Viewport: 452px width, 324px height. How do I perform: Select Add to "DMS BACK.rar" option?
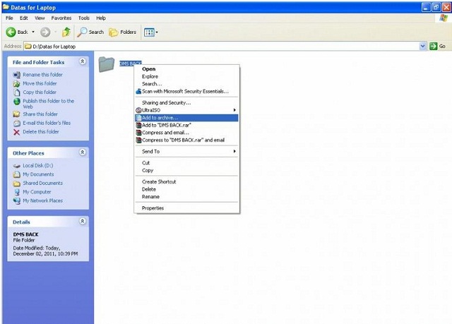point(168,125)
